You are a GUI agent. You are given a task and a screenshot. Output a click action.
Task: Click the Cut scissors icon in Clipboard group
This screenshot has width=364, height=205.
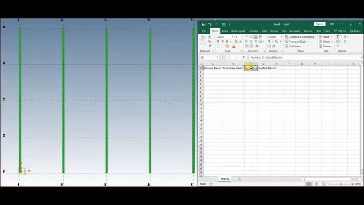(x=210, y=37)
